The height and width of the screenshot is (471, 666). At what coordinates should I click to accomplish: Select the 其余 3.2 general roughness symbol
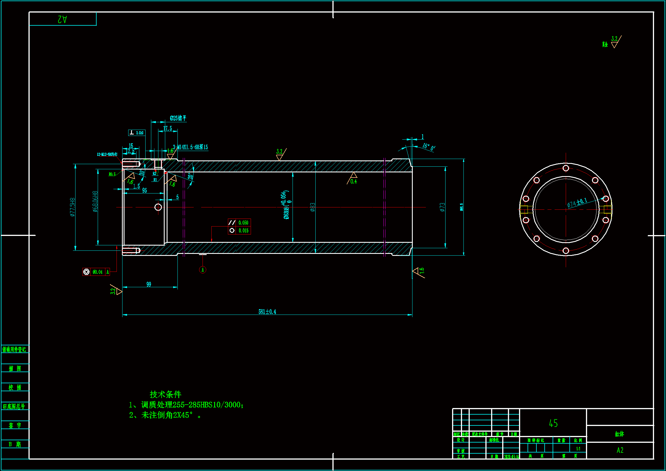tap(612, 42)
